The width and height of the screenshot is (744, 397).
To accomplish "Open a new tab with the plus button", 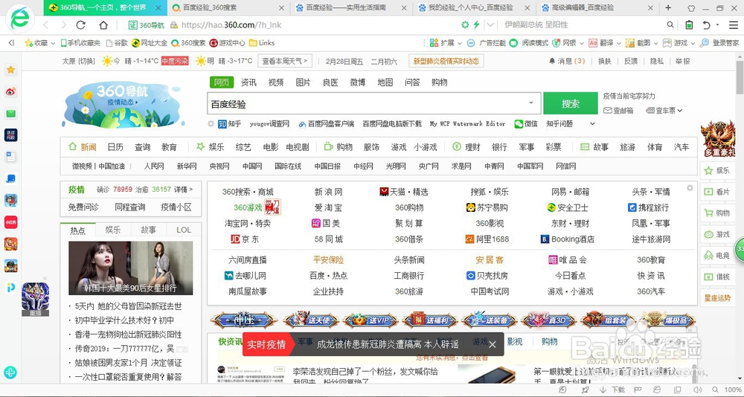I will 668,7.
